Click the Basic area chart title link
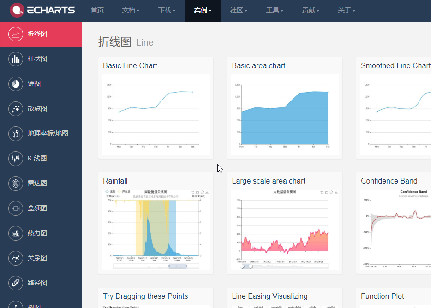Image resolution: width=431 pixels, height=308 pixels. tap(258, 66)
